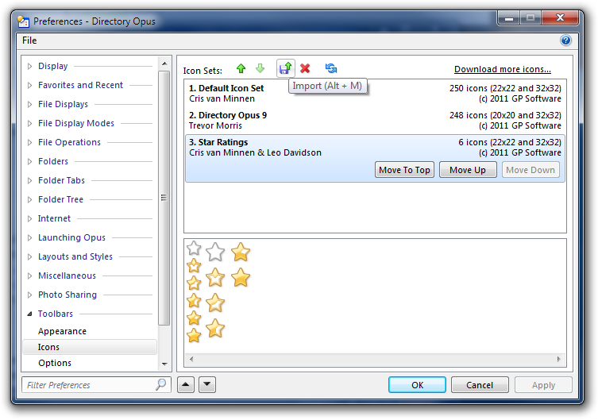The height and width of the screenshot is (420, 598).
Task: Select the Directory Opus 9 icon set
Action: coord(375,121)
